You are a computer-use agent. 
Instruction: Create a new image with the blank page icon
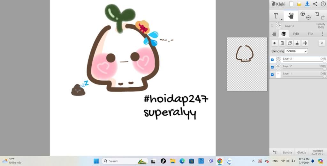[291, 4]
